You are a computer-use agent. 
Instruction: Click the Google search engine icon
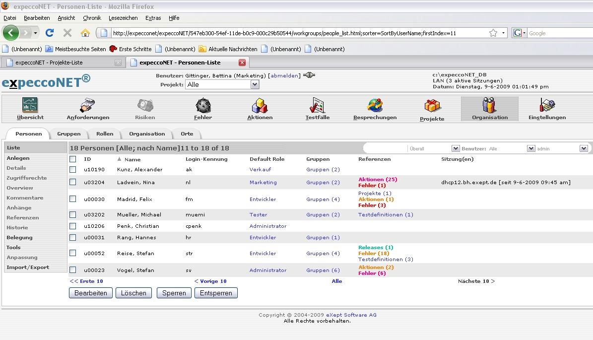tap(518, 33)
